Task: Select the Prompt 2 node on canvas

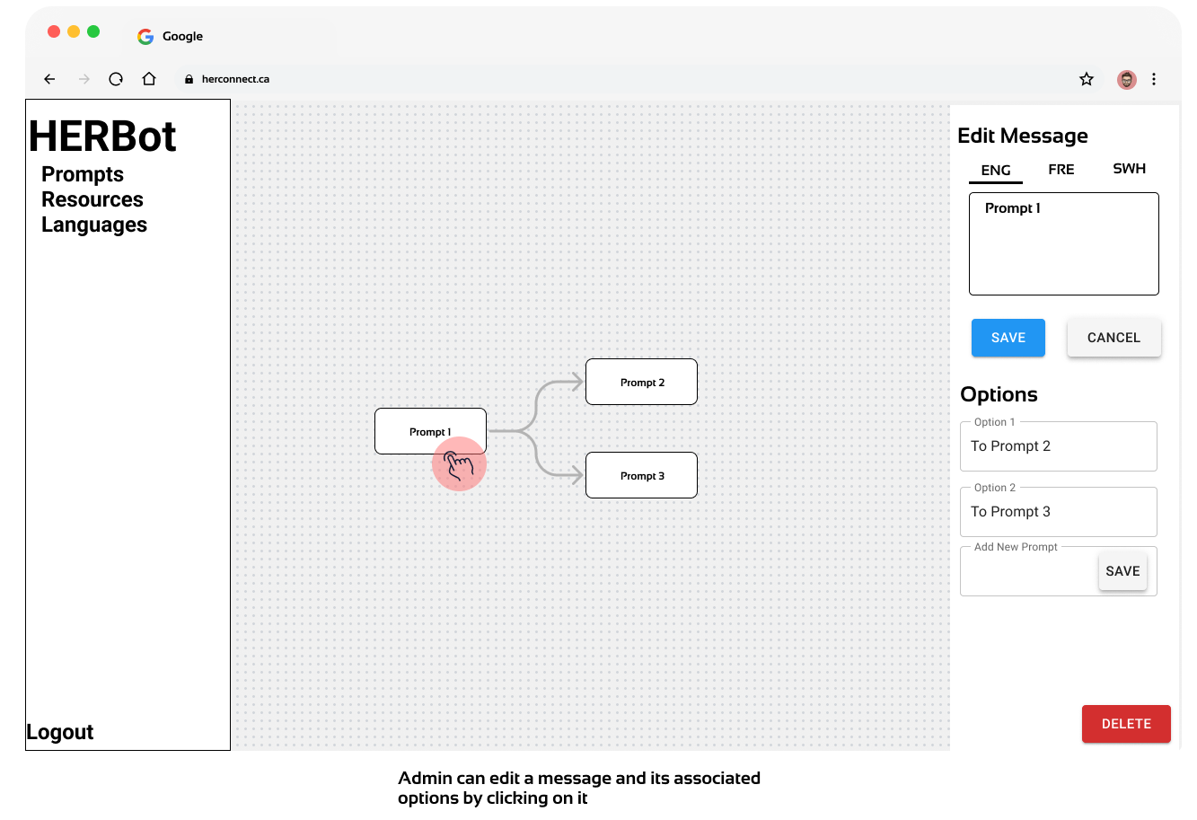Action: coord(641,382)
